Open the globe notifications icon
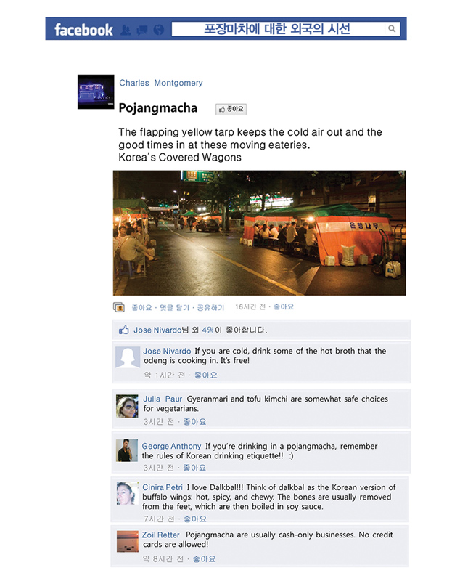This screenshot has width=452, height=581. 159,30
